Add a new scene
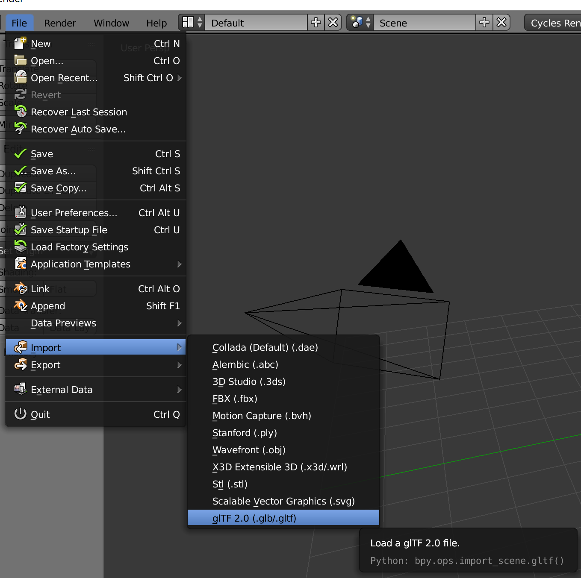Viewport: 581px width, 578px height. [x=484, y=22]
